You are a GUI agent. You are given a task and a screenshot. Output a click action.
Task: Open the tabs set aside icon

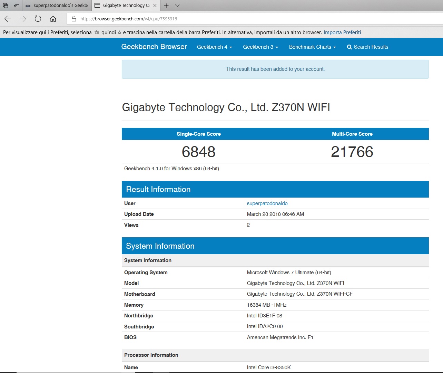click(6, 6)
